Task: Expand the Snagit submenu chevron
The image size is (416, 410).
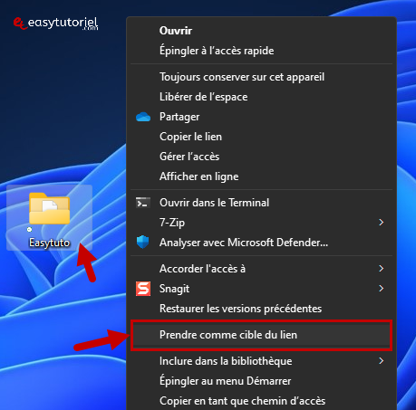Action: tap(382, 289)
